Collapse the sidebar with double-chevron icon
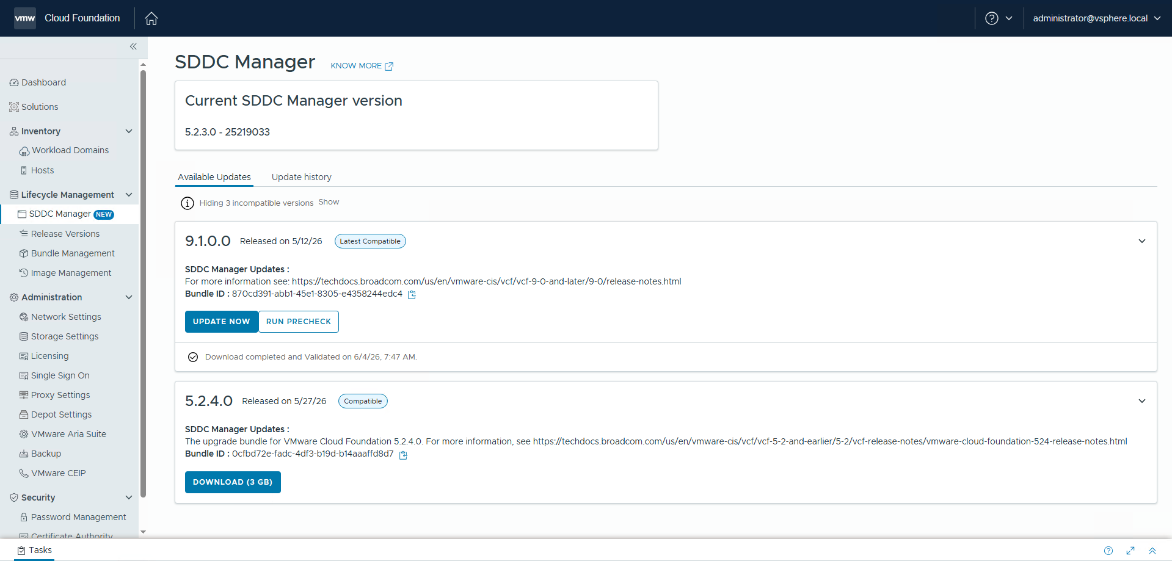Image resolution: width=1172 pixels, height=561 pixels. click(133, 46)
